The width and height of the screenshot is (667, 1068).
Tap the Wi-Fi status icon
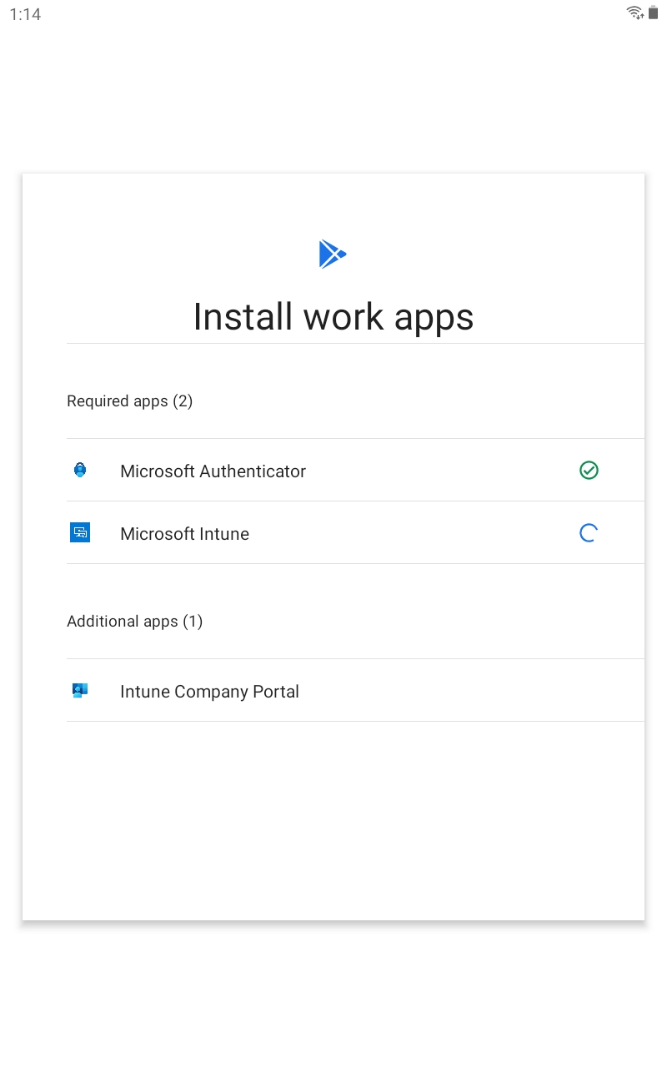coord(635,13)
